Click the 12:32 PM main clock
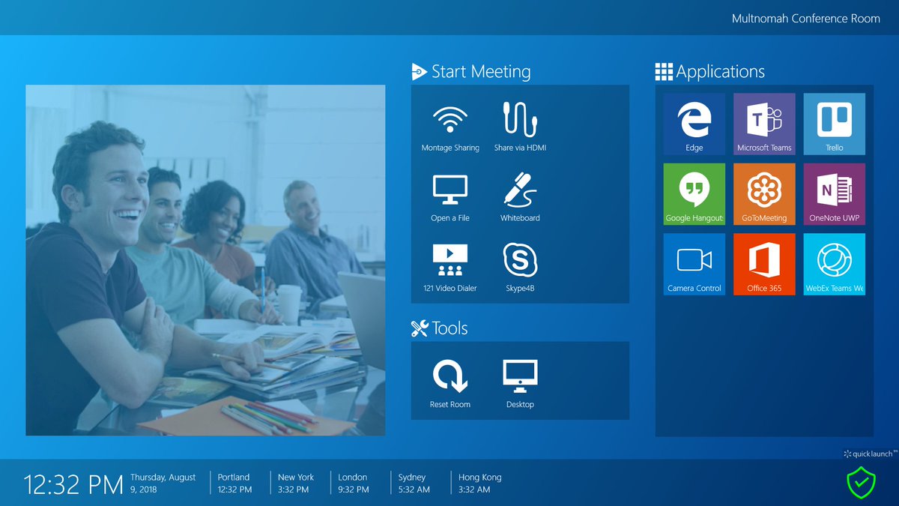 coord(73,484)
